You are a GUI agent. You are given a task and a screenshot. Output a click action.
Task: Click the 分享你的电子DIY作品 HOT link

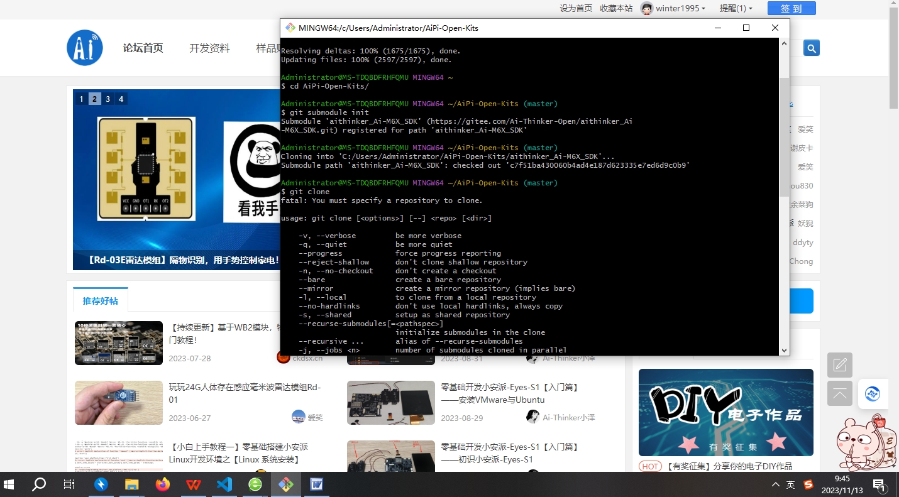coord(729,466)
